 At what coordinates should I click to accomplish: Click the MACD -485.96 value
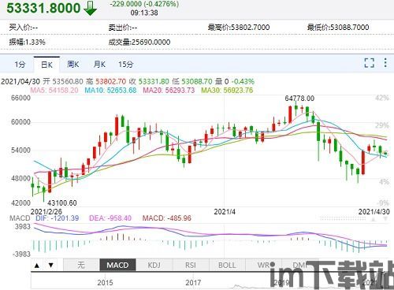pyautogui.click(x=167, y=218)
